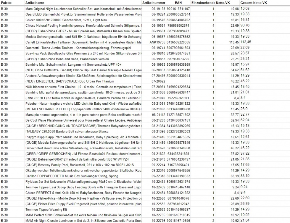Click the Carlett Einkaufstrolley article name
This screenshot has height=223, width=290.
(x=83, y=42)
